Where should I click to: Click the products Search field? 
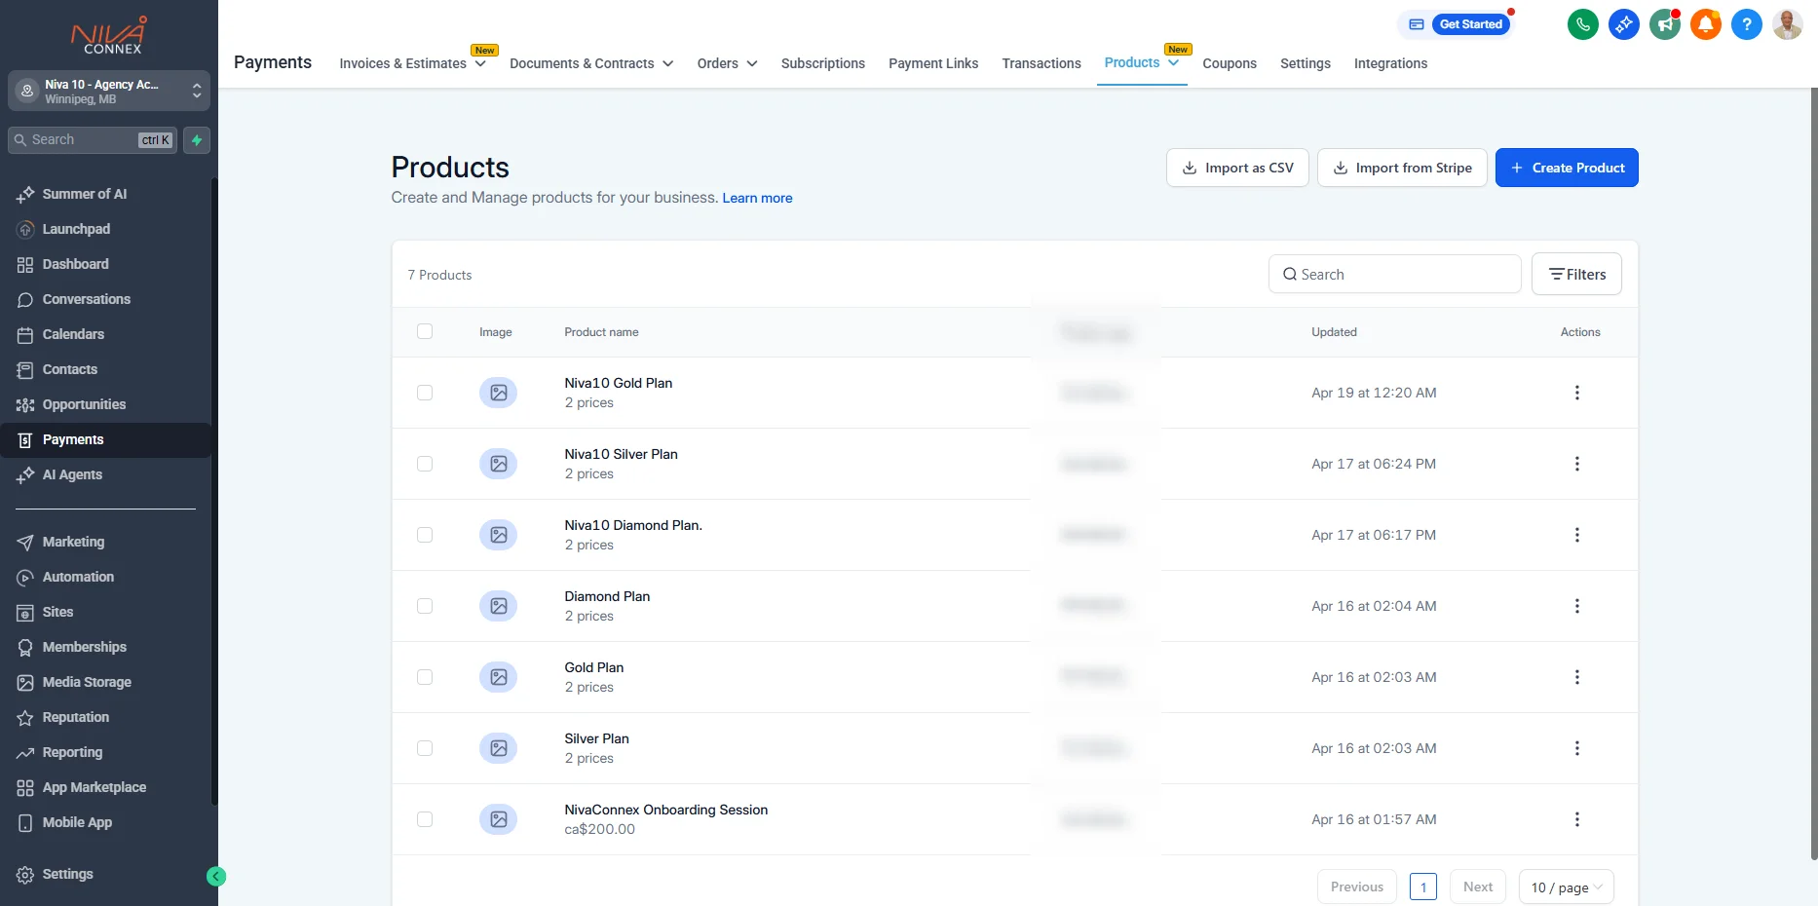(x=1394, y=275)
